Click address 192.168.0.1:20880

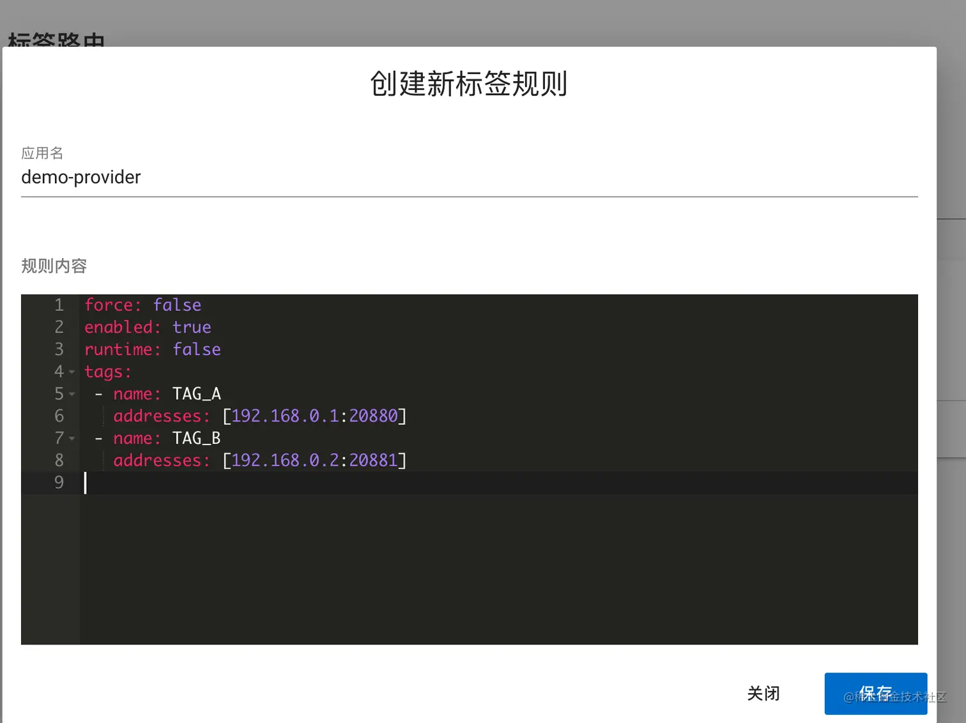pos(314,416)
